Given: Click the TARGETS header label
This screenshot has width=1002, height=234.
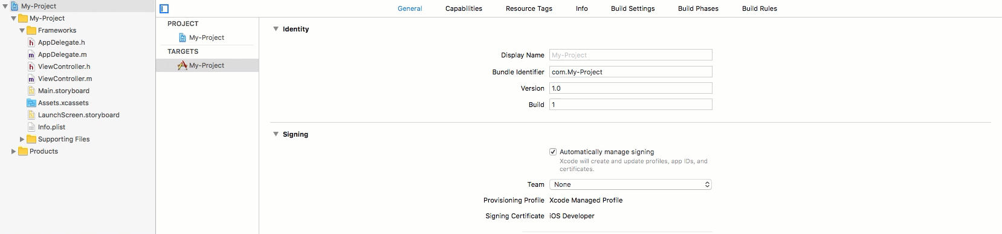Looking at the screenshot, I should tap(183, 51).
